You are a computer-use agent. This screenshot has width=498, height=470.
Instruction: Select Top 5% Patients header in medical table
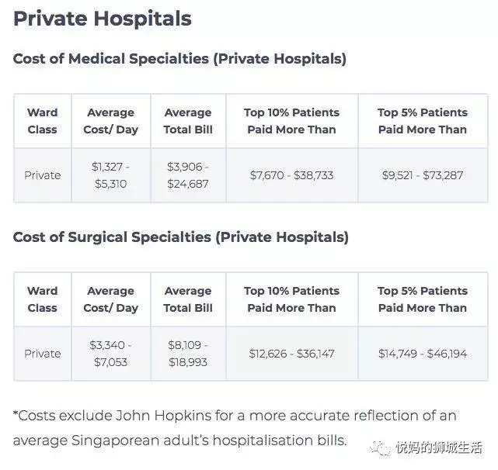pos(423,121)
